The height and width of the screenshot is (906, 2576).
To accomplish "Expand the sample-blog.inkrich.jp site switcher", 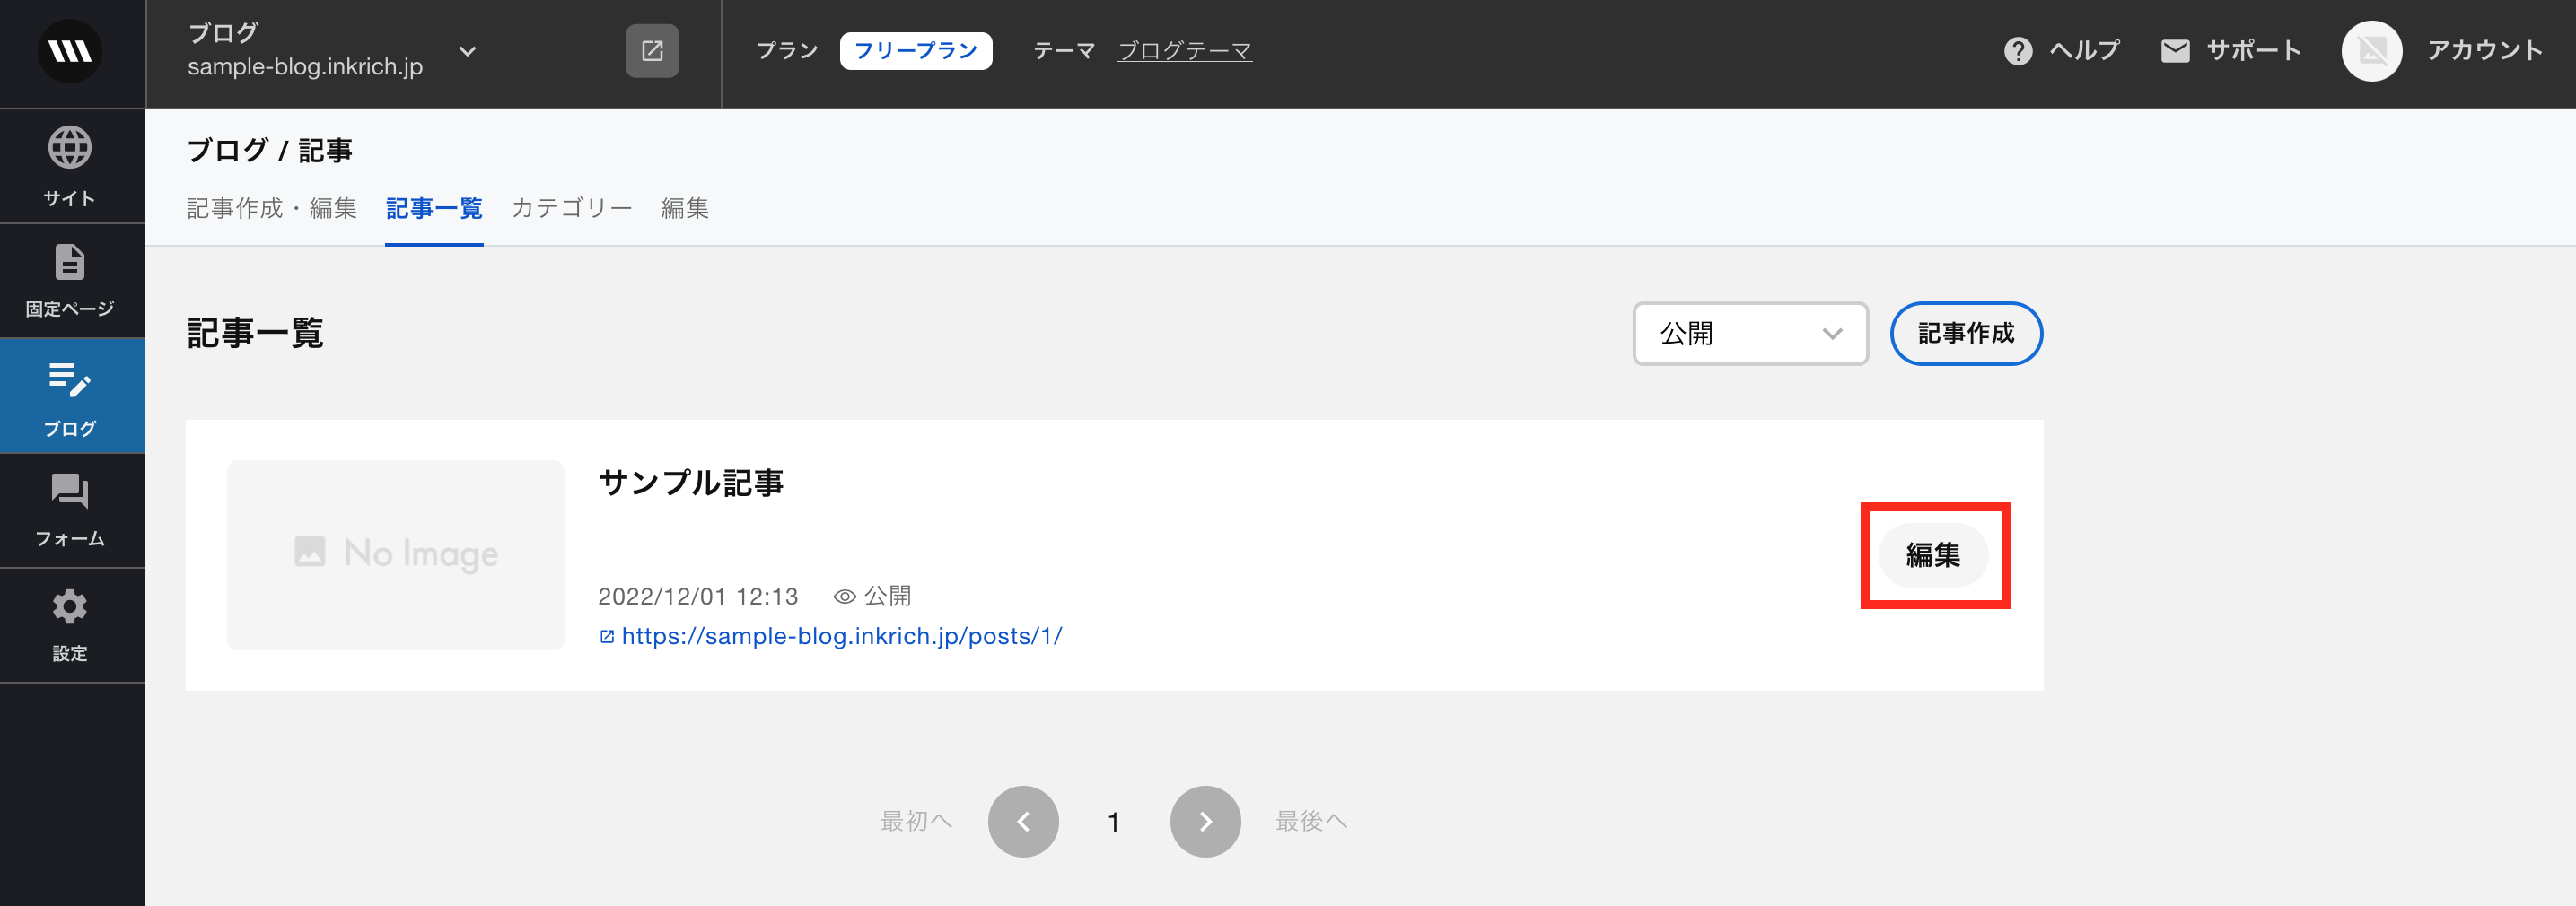I will 467,51.
